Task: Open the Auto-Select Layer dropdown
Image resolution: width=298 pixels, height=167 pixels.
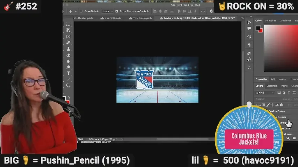Action: (107, 11)
